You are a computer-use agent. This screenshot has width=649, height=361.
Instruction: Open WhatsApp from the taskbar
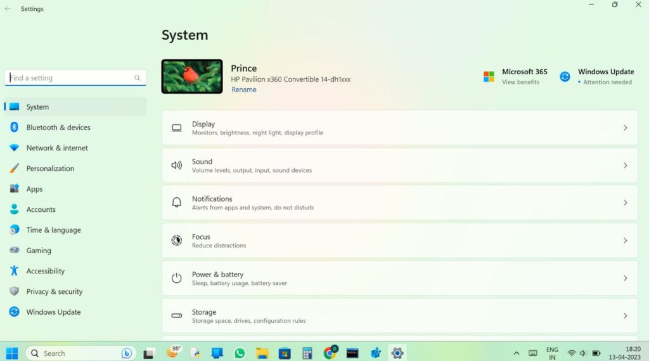[x=239, y=353]
